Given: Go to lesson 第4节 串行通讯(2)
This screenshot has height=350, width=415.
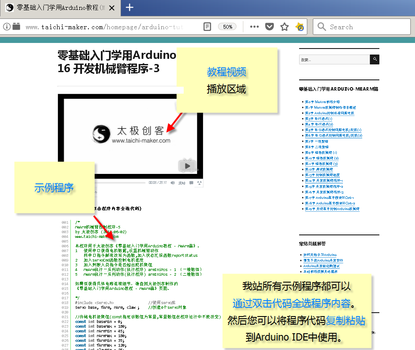Looking at the screenshot, I should click(x=319, y=124).
